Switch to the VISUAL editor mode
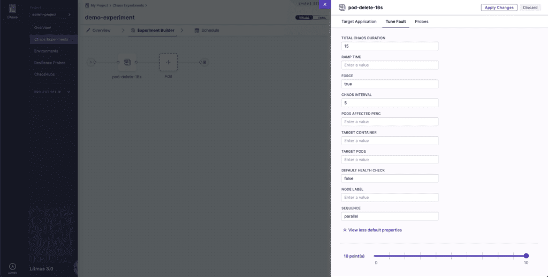The image size is (548, 277). [x=303, y=18]
